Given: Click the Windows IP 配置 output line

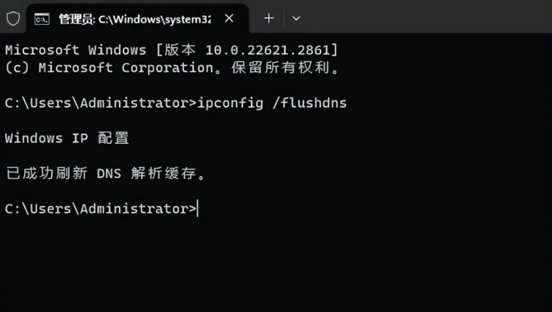Looking at the screenshot, I should pyautogui.click(x=67, y=138).
